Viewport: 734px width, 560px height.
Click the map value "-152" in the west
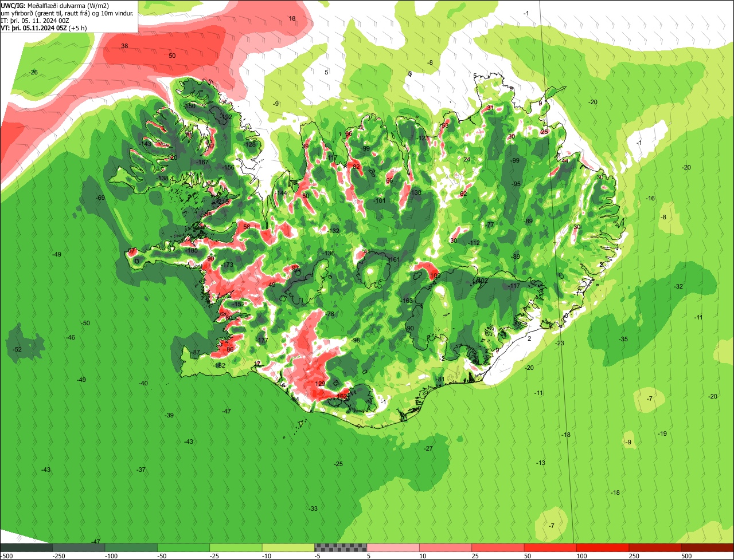tap(237, 304)
